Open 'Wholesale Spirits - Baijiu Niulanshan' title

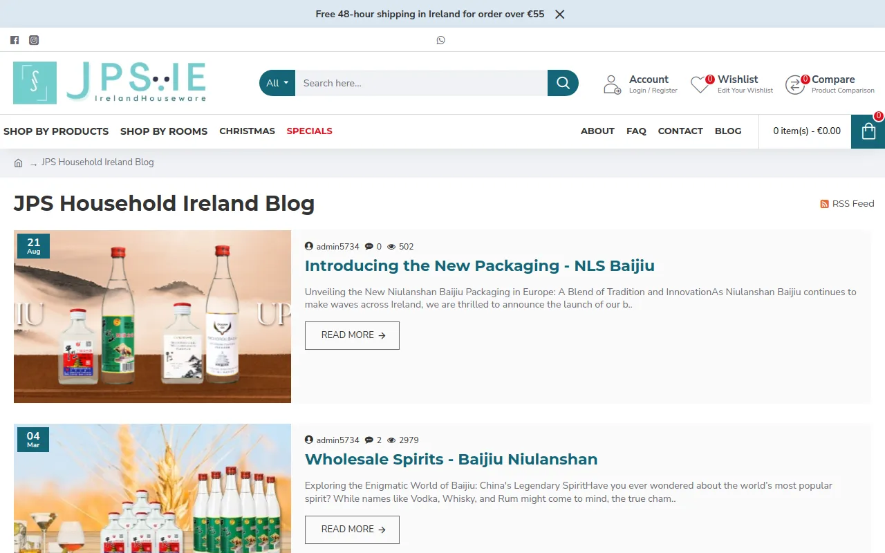tap(451, 460)
